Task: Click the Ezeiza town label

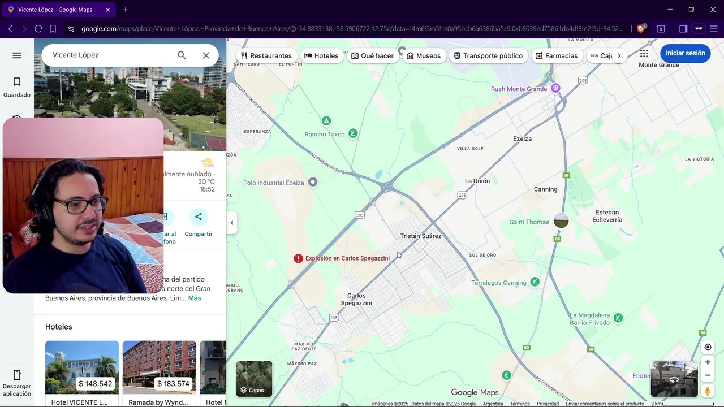Action: click(522, 138)
